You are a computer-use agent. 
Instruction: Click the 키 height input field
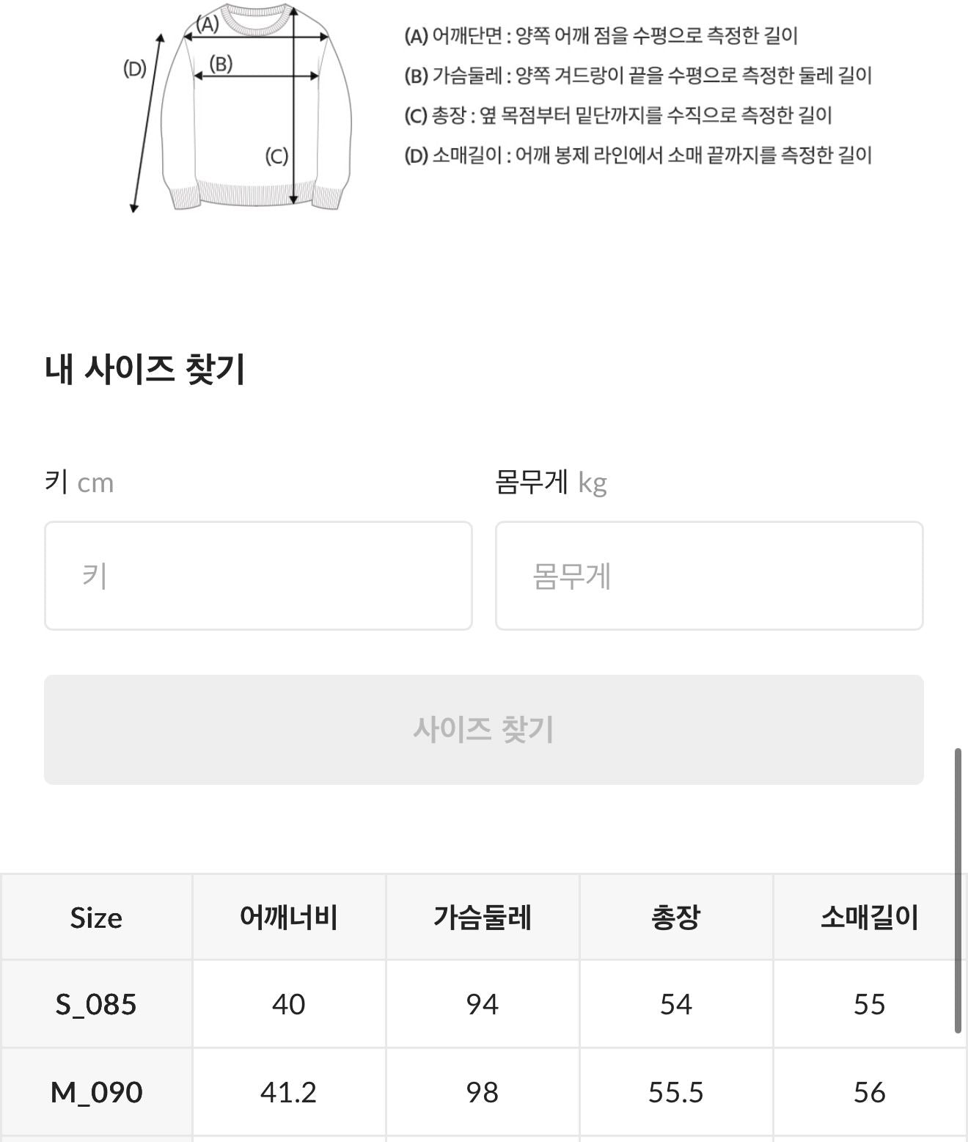[258, 576]
